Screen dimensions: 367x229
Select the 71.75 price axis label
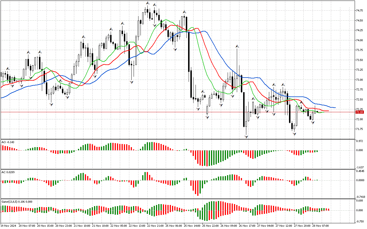coord(359,129)
